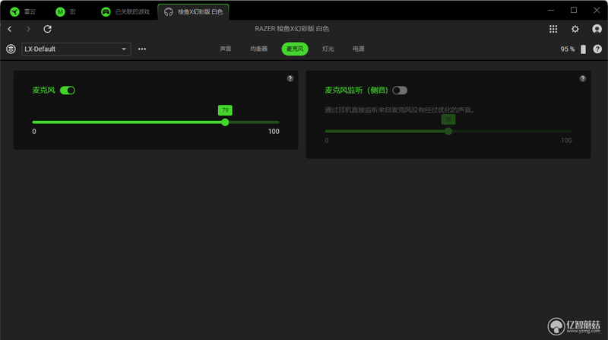
Task: Open the apps grid icon
Action: tap(553, 29)
